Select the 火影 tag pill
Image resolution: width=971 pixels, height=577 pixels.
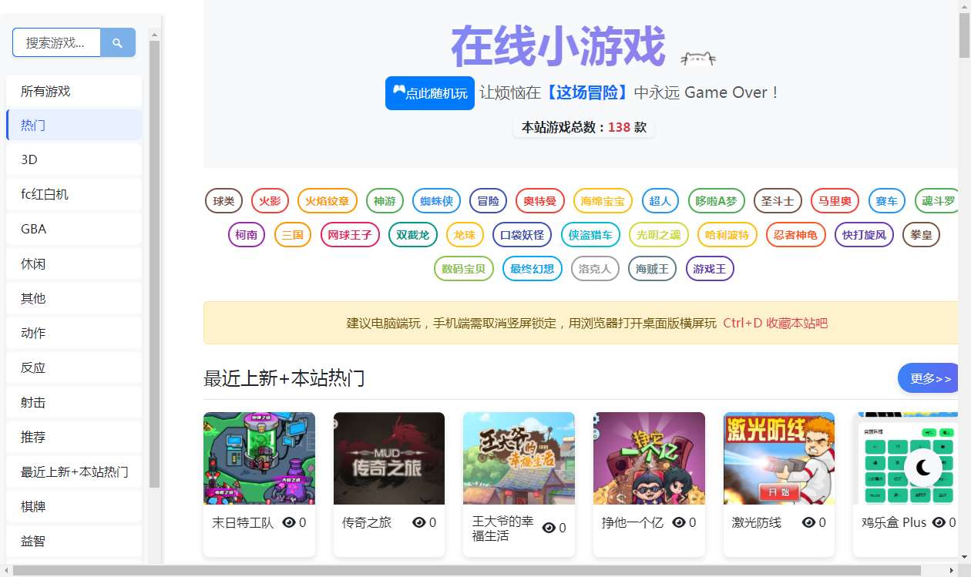click(270, 201)
